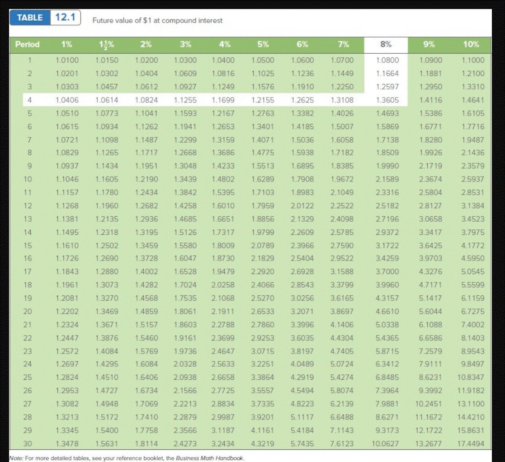Select value 13.2677 in period 30 row
Screen dimensions: 505x462
[428, 443]
